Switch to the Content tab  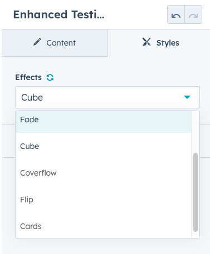[55, 43]
